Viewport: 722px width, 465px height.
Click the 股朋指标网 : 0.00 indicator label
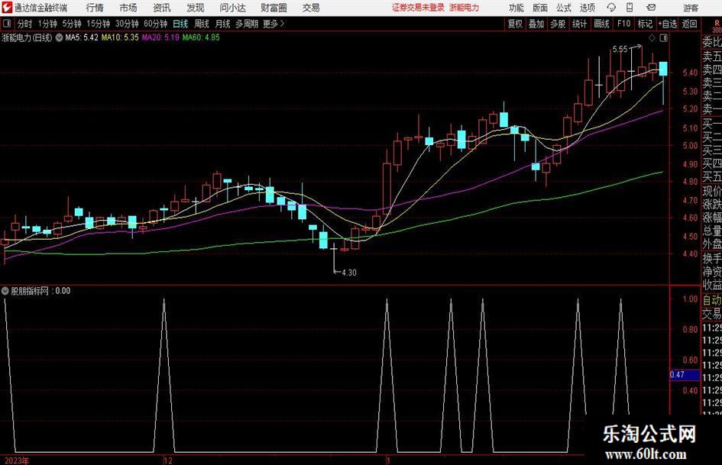[40, 291]
